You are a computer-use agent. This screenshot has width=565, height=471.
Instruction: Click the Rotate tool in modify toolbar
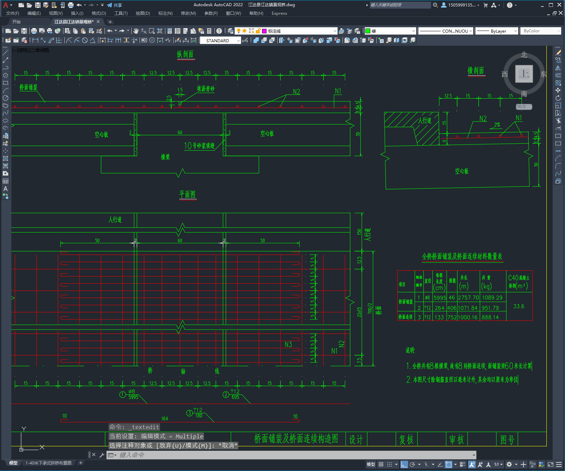point(558,98)
